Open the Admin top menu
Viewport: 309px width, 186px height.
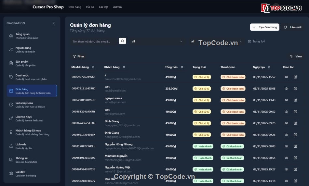tap(117, 7)
